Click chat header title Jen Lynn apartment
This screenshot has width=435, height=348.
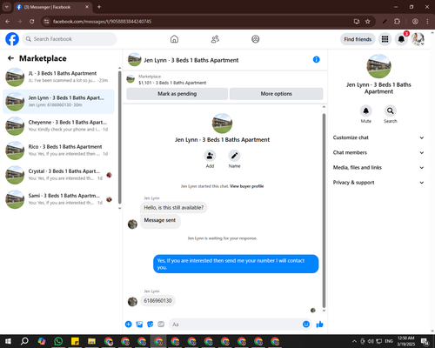[x=191, y=60]
